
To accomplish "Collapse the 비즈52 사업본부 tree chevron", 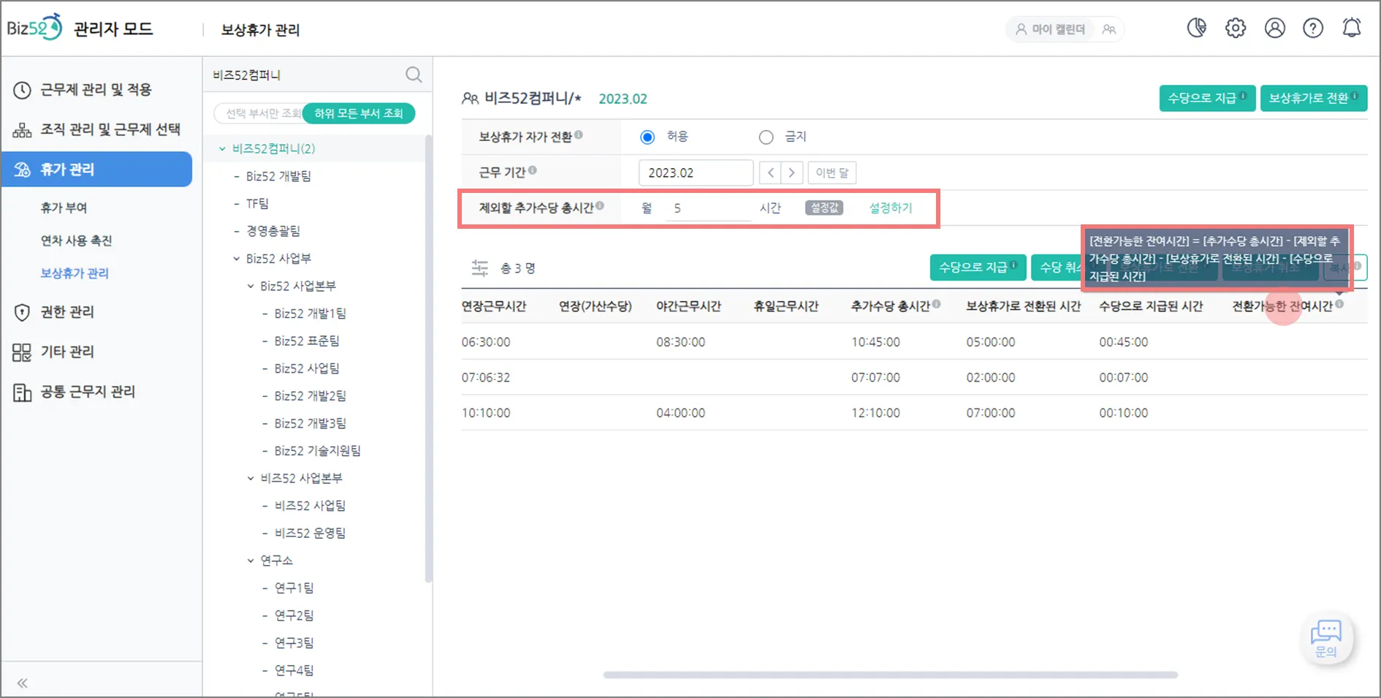I will point(251,479).
